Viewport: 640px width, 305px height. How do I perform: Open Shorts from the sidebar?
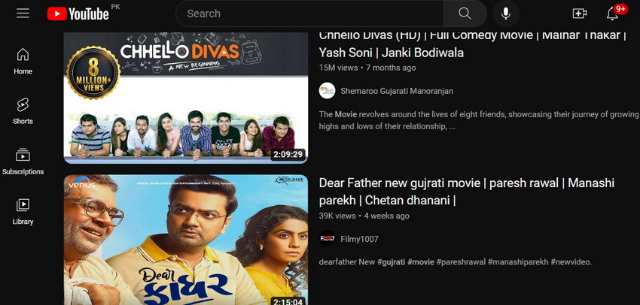point(23,111)
